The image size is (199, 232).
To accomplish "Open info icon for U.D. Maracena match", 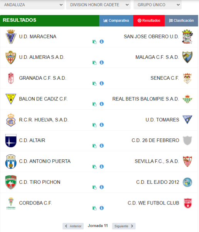I will [x=101, y=42].
